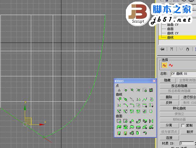Select Create Offset Surface tool
Screen dimensions: 196x148
(145, 121)
